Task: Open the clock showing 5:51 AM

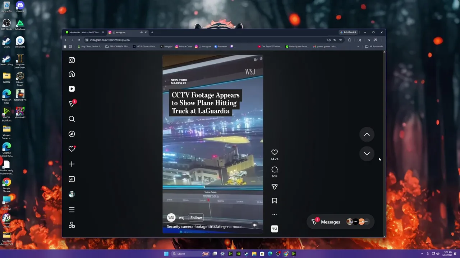Action: (x=448, y=254)
